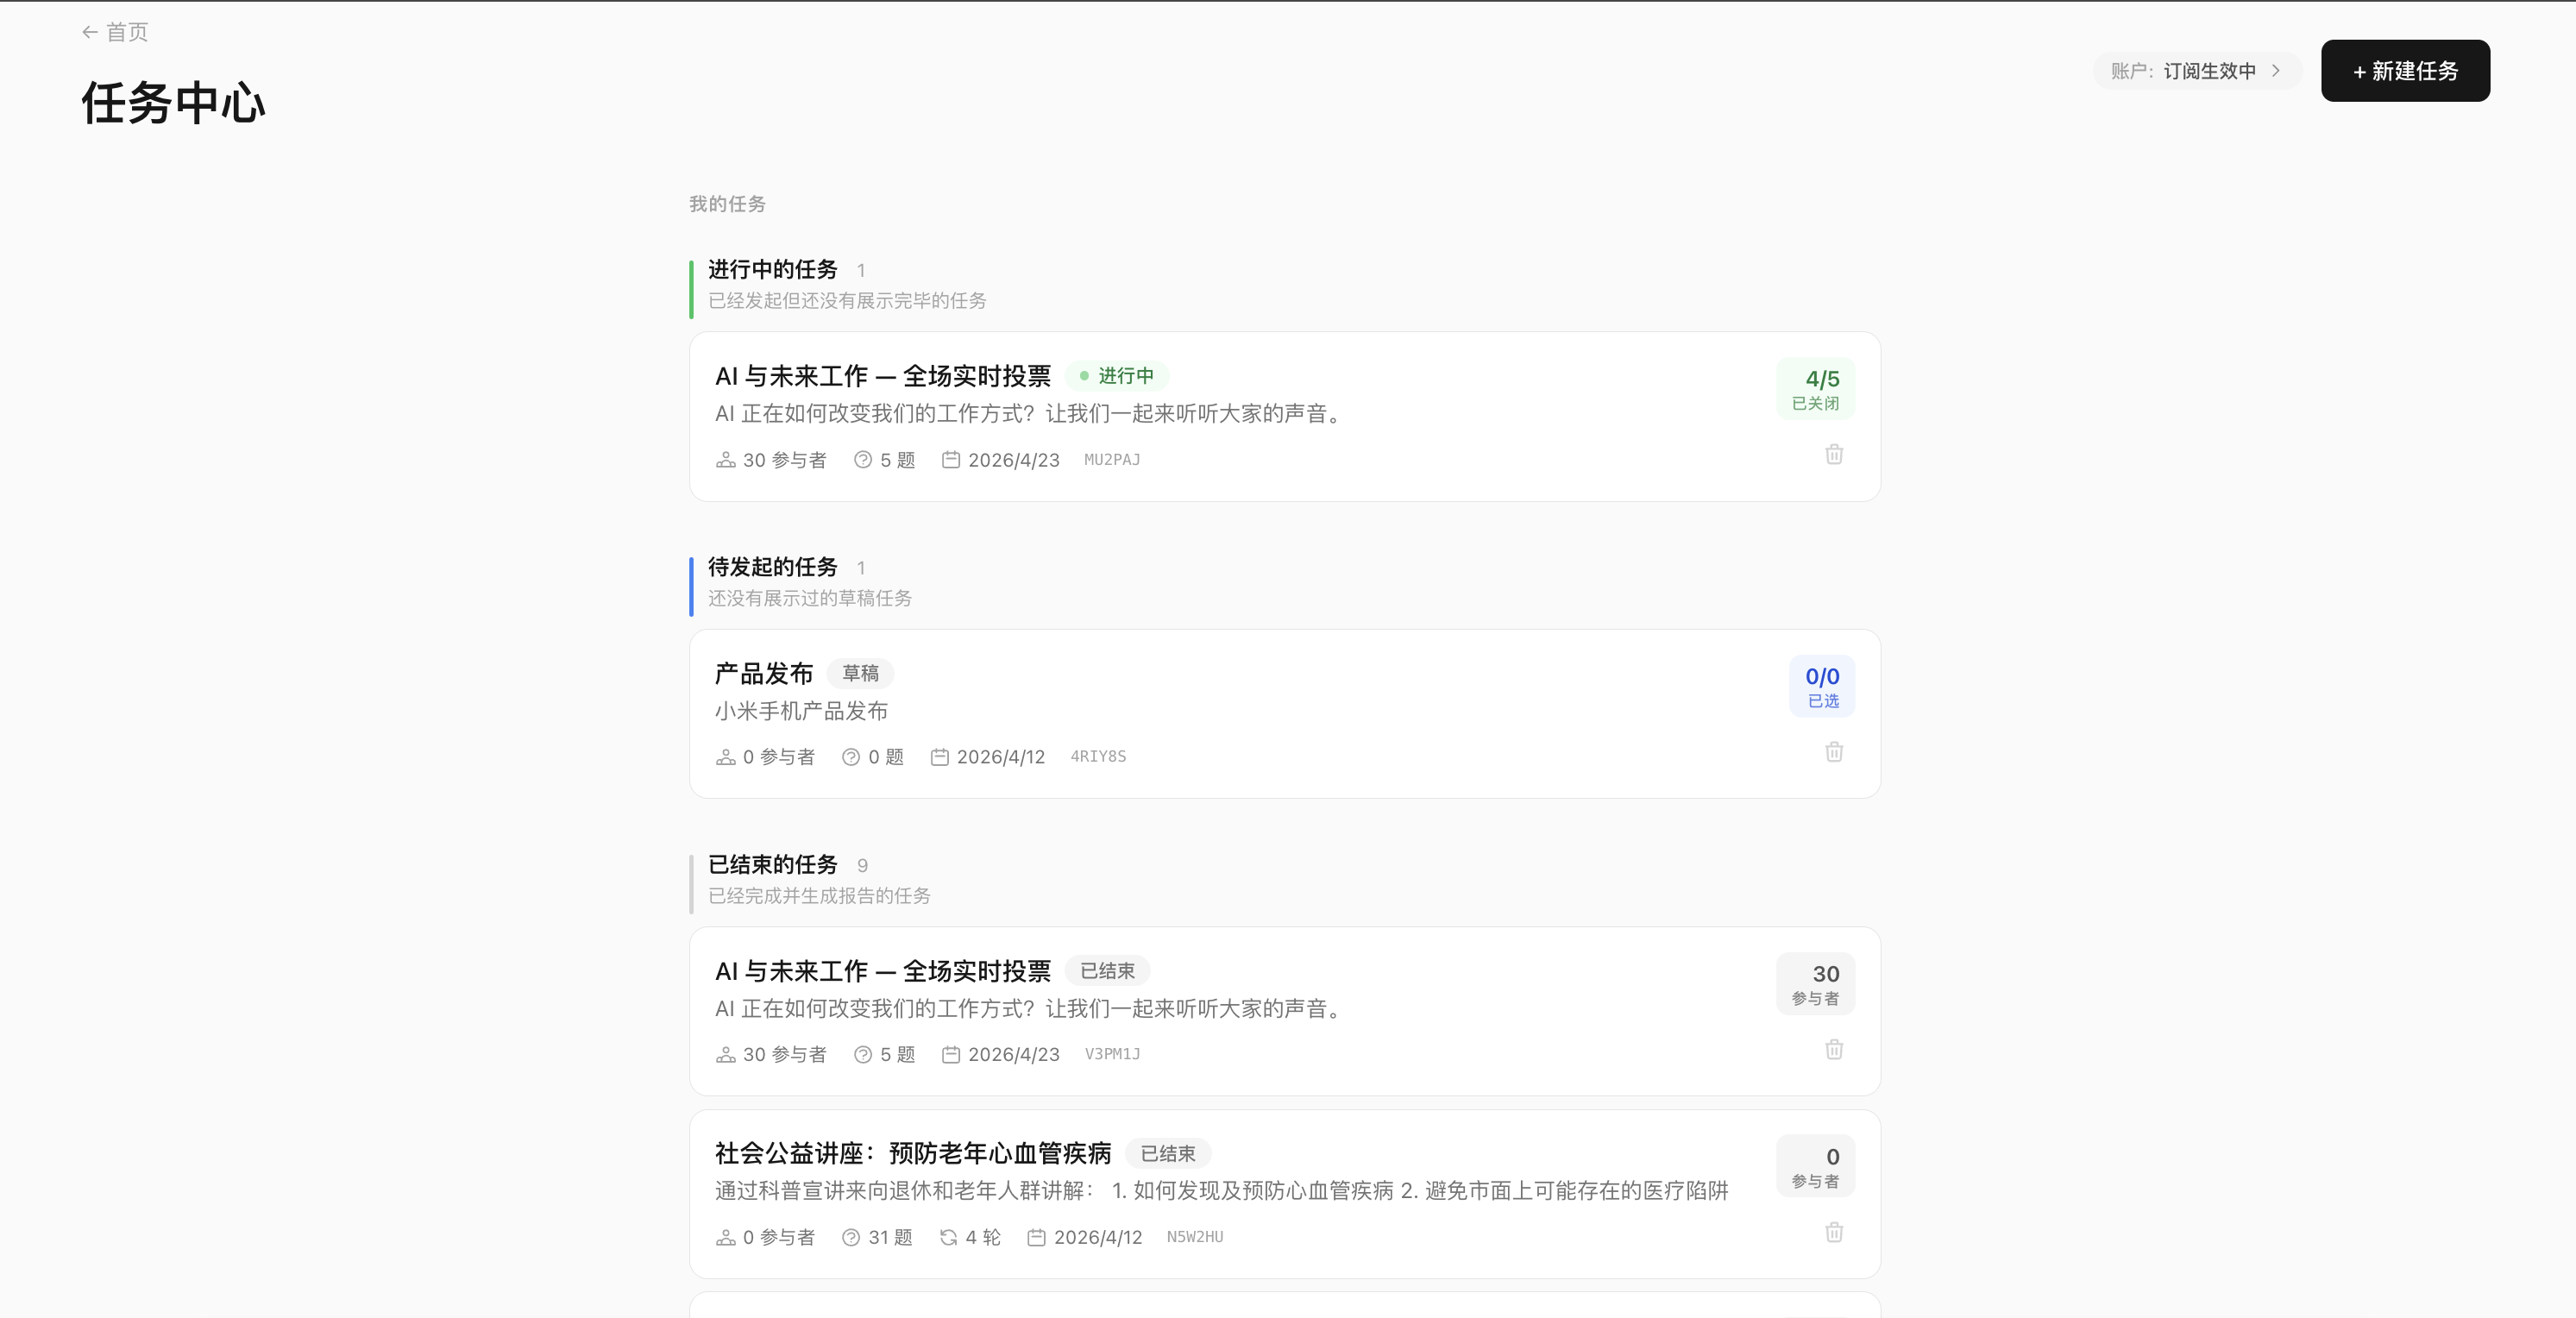Click the 我的任务 label
Image resolution: width=2576 pixels, height=1318 pixels.
727,204
